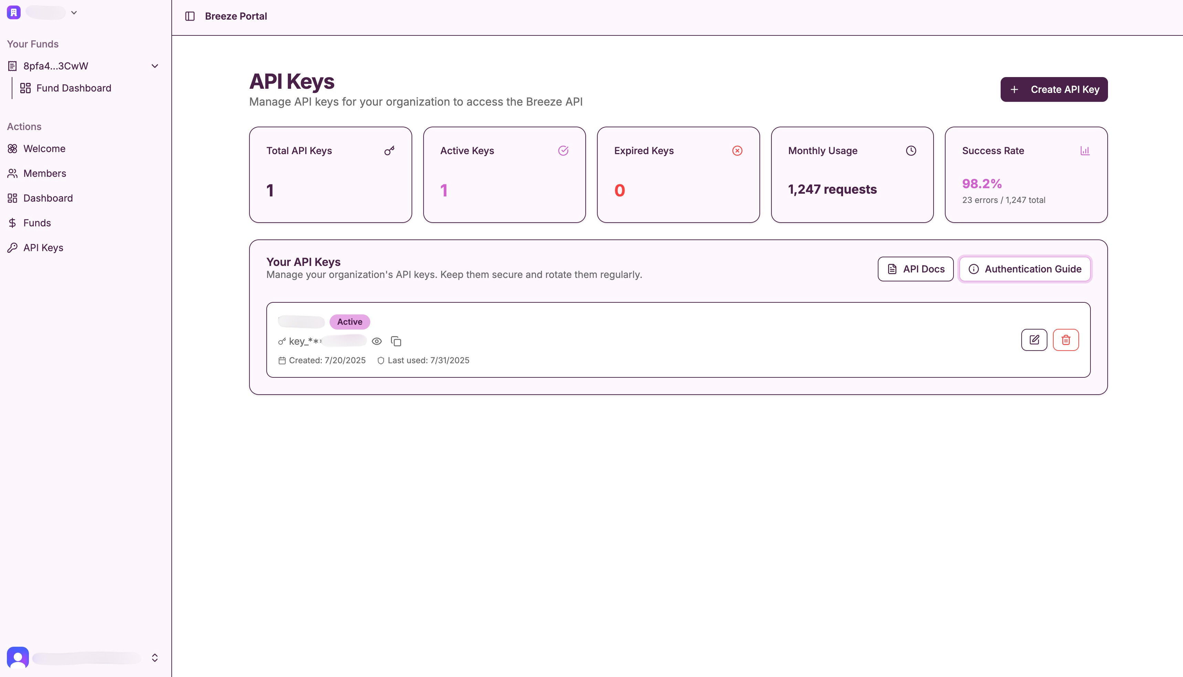
Task: Open Dashboard from the sidebar icon
Action: [12, 198]
